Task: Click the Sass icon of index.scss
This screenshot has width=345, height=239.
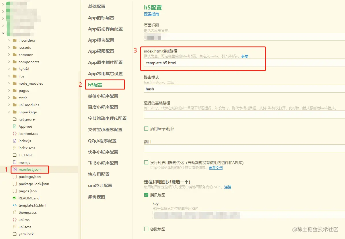Action: point(15,148)
